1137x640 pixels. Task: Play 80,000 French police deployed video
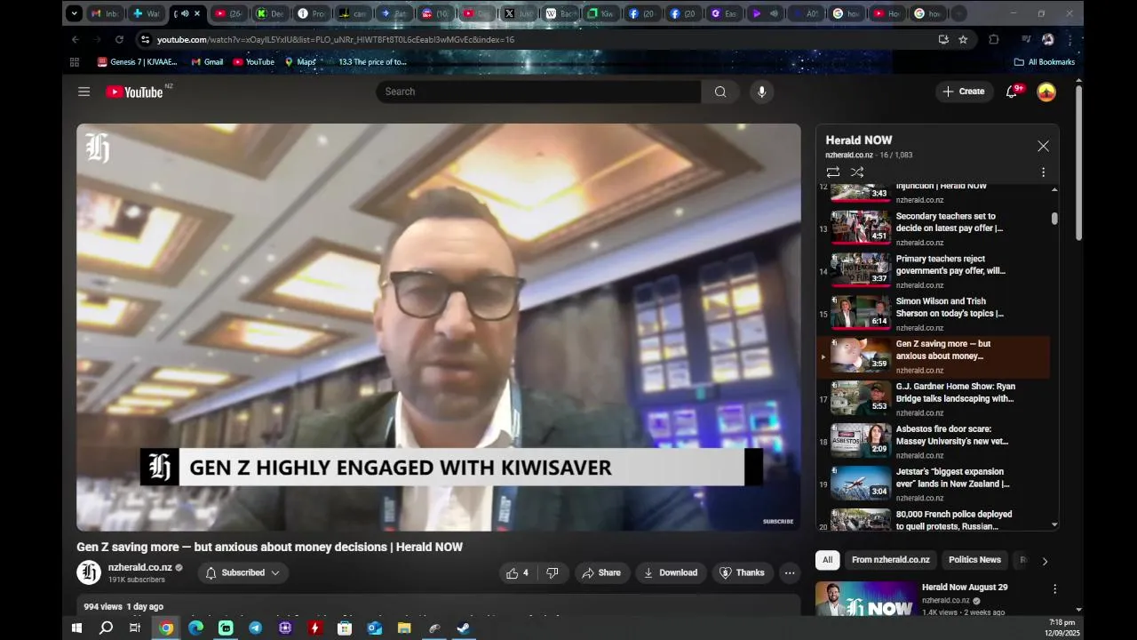point(933,520)
